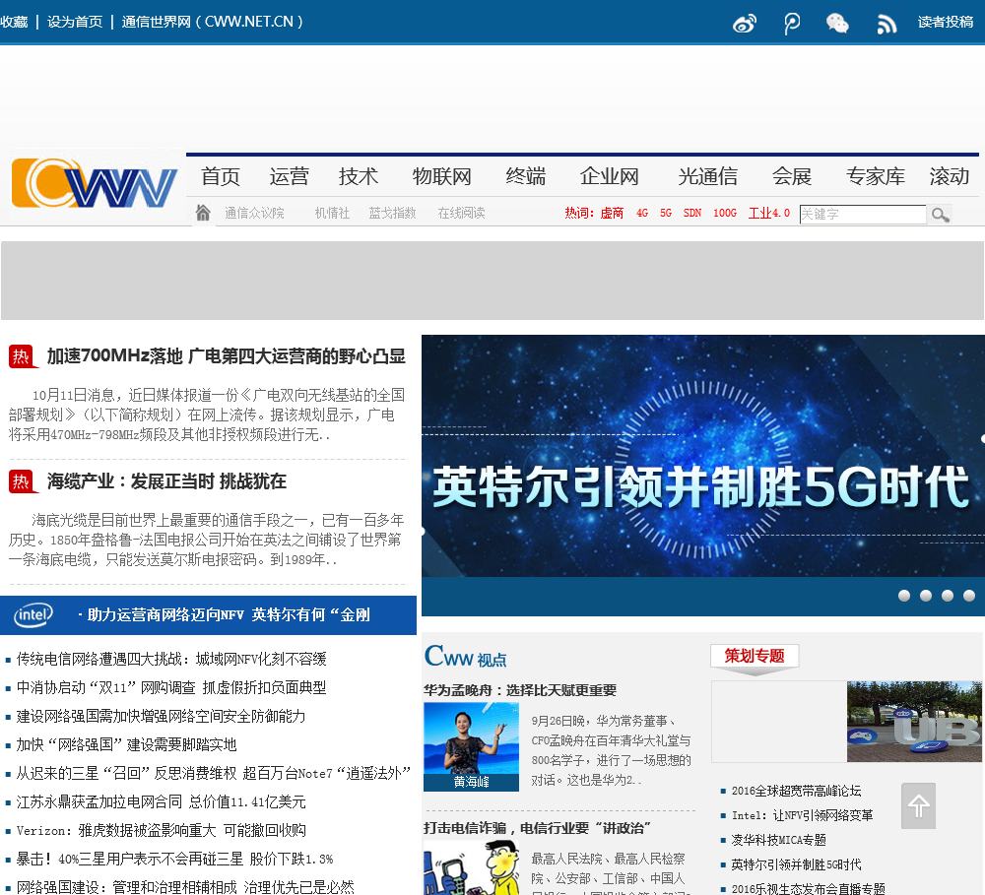This screenshot has width=985, height=895.
Task: Open article 传统电信网络遭遇四大挑战
Action: click(x=170, y=659)
